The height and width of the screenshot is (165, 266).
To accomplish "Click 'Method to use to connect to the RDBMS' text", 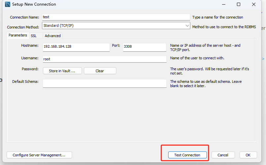I will click(x=224, y=27).
